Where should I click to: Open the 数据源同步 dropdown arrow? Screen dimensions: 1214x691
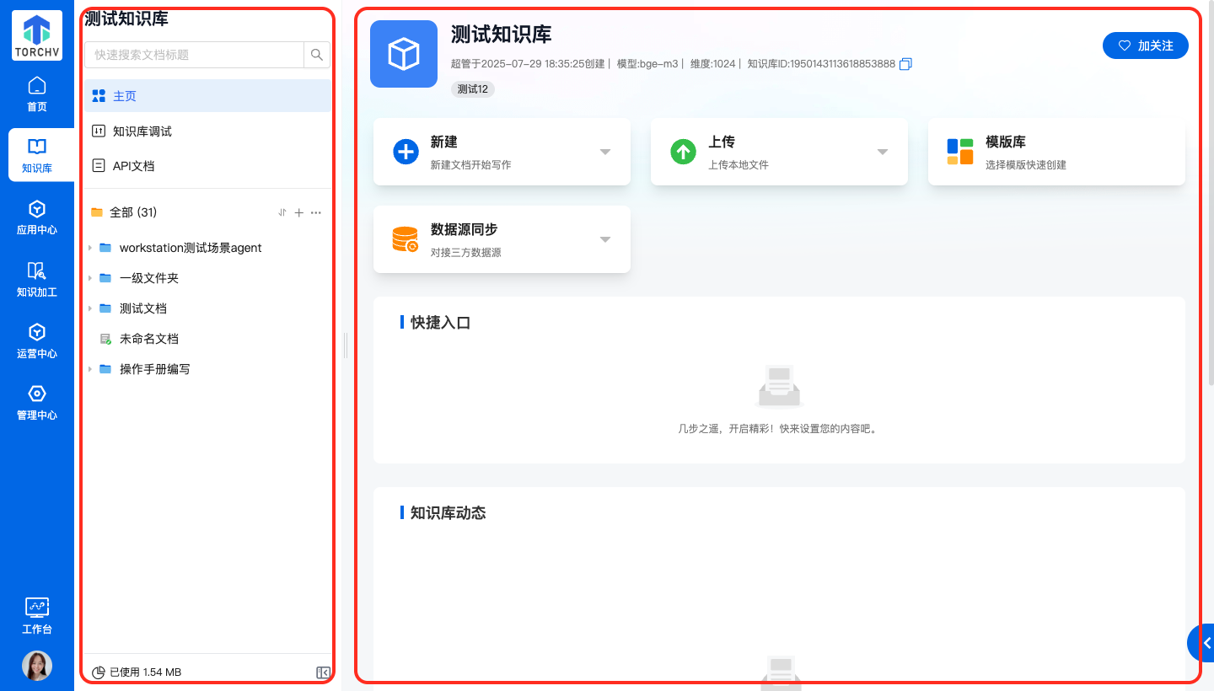[x=604, y=239]
